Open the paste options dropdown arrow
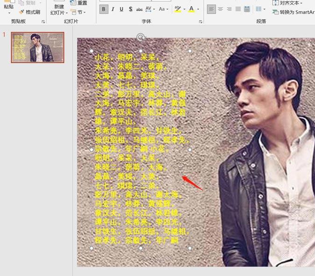The width and height of the screenshot is (315, 276). 9,13
